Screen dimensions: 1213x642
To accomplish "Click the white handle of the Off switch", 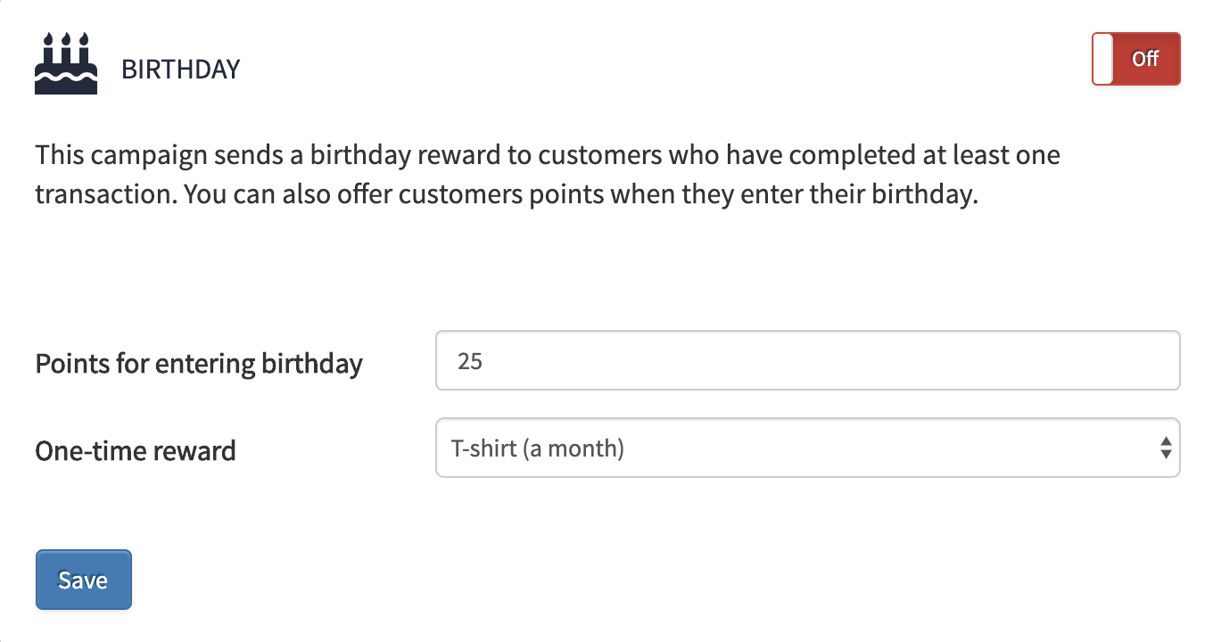I will tap(1103, 59).
